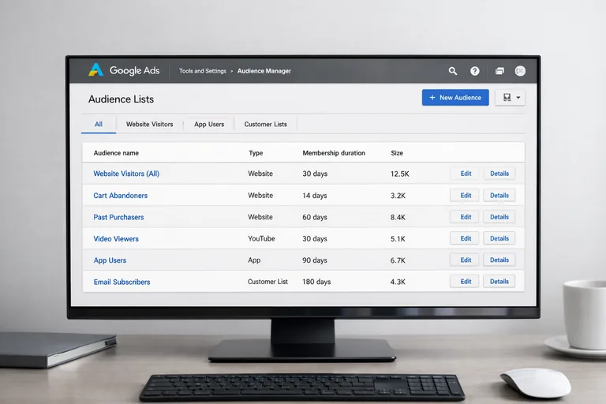Edit the Website Visitors (All) audience
Viewport: 606px width, 404px height.
tap(466, 174)
